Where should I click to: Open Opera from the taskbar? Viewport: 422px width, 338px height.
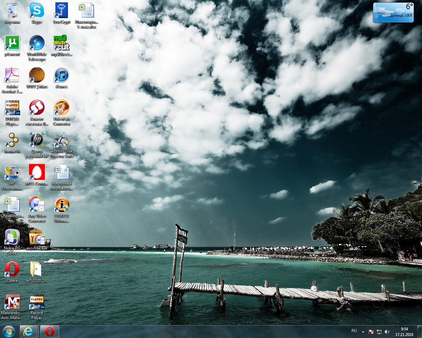point(50,331)
